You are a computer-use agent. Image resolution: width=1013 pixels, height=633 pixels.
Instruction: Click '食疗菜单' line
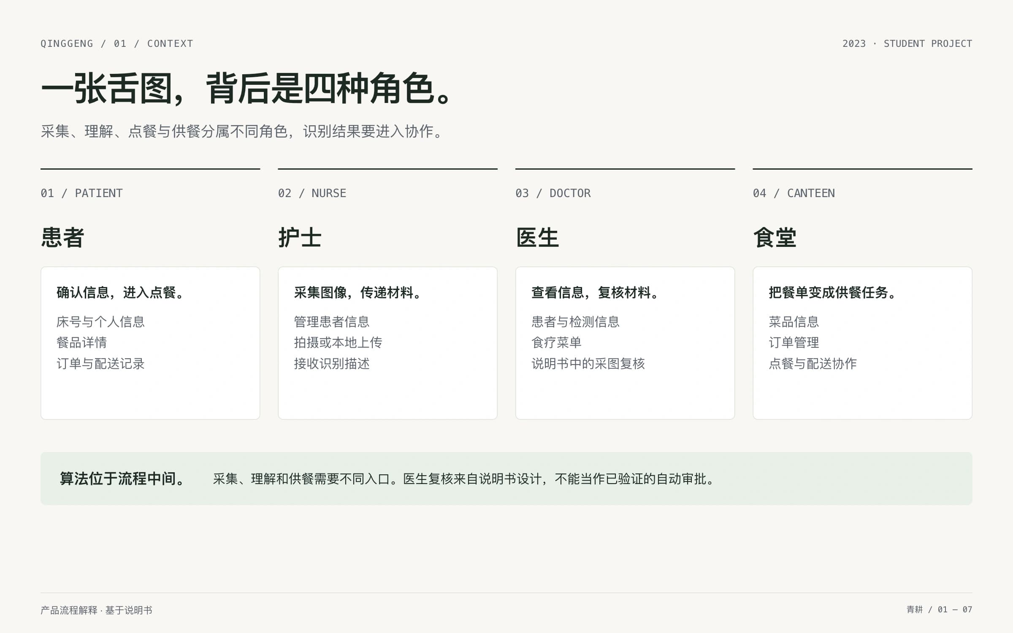click(x=556, y=342)
